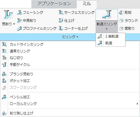
Task: Click the large 軌道ミリング trajectory icon
Action: pyautogui.click(x=107, y=15)
